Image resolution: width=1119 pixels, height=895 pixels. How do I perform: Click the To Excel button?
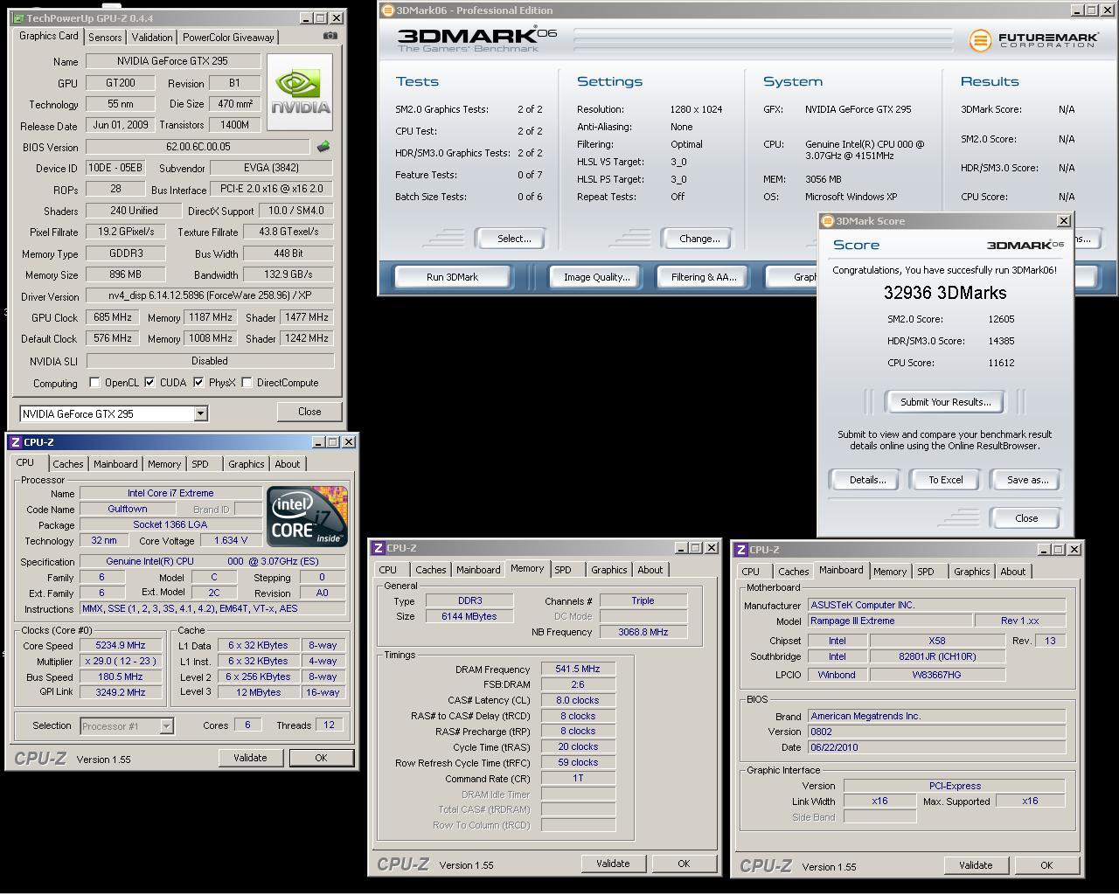pos(945,480)
